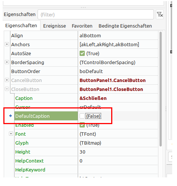The height and width of the screenshot is (186, 177).
Task: Expand the CancelButton property node
Action: (x=7, y=80)
